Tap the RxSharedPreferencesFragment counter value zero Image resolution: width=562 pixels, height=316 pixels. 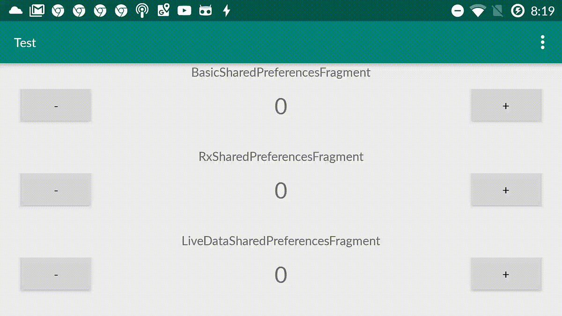[281, 190]
